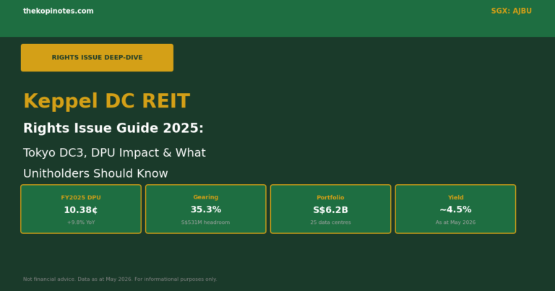Click the RIGHTS ISSUE DEEP-DIVE badge
The height and width of the screenshot is (291, 555).
97,58
